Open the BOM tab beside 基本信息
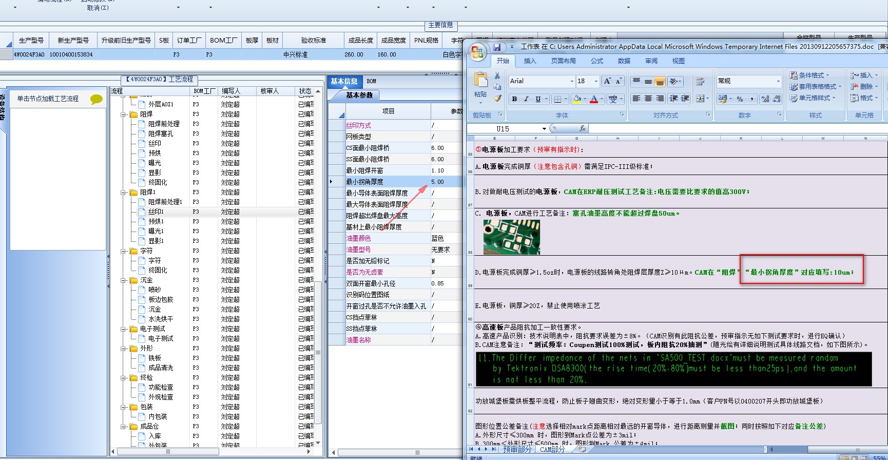This screenshot has height=460, width=888. pyautogui.click(x=372, y=81)
